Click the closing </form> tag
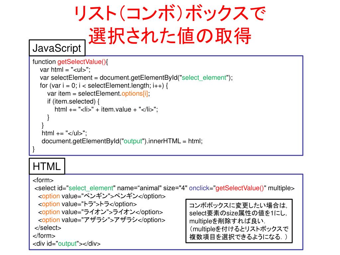340x255 pixels. (44, 236)
